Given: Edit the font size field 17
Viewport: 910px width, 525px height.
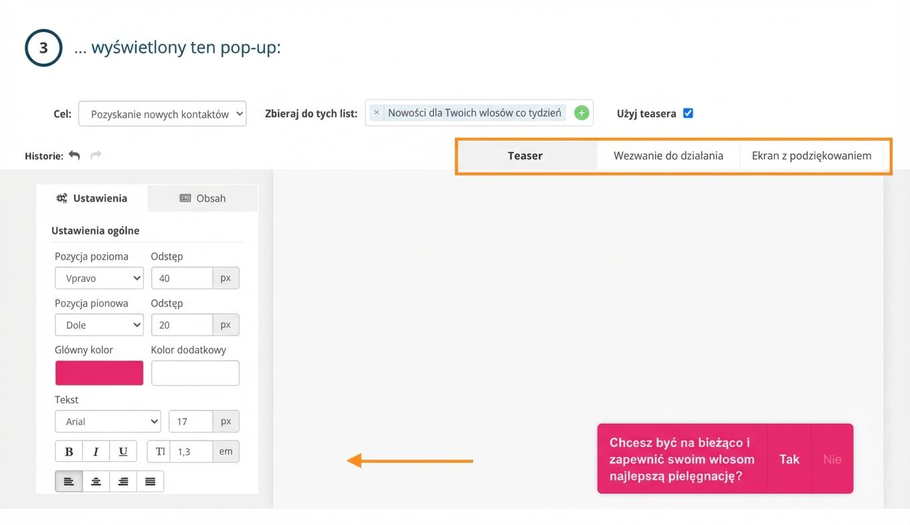Looking at the screenshot, I should (x=191, y=421).
